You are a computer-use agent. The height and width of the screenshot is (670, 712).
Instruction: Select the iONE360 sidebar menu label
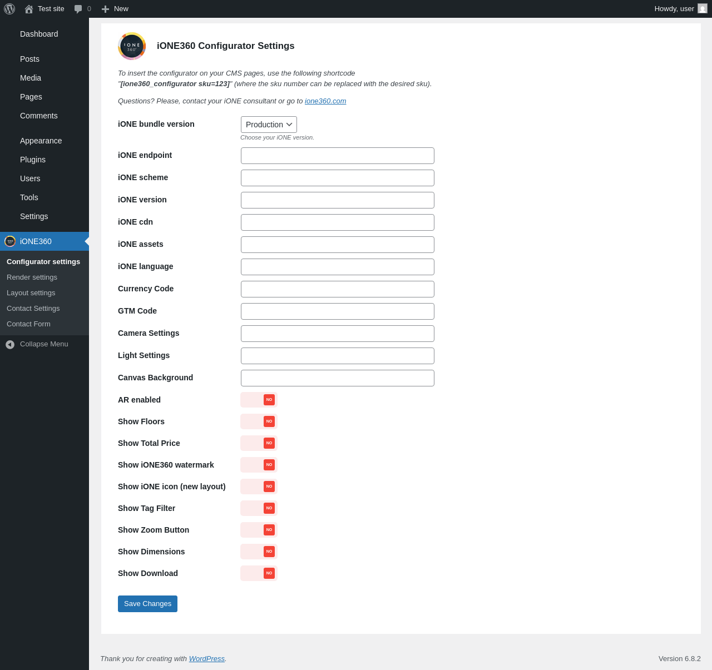(x=36, y=241)
